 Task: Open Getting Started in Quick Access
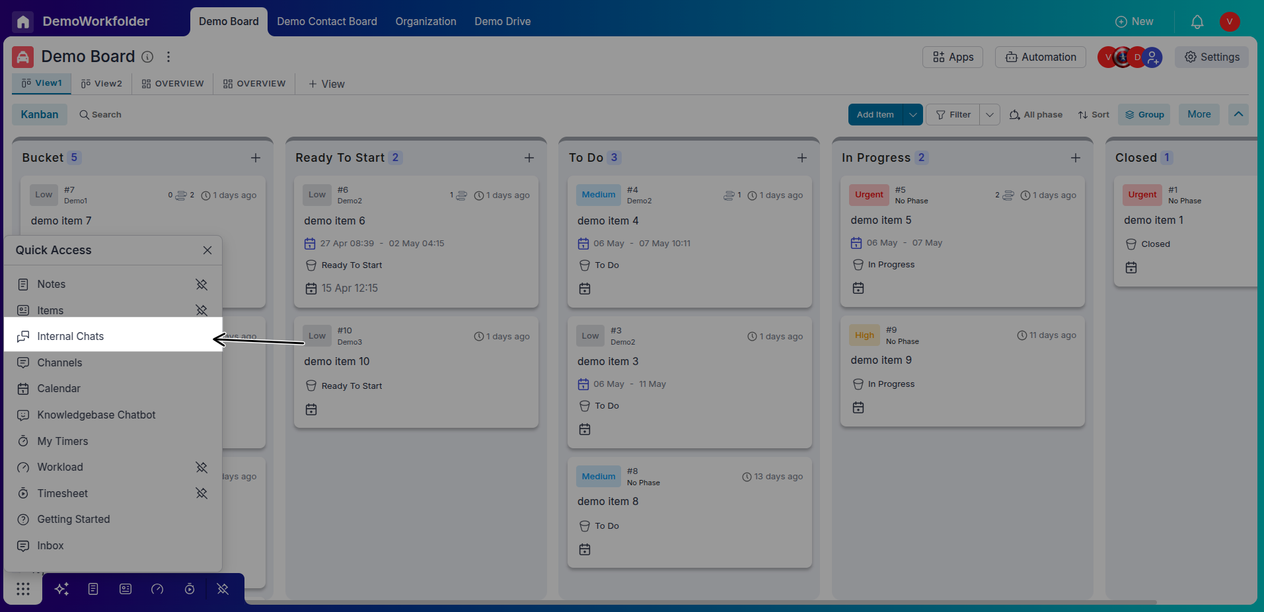click(x=114, y=520)
